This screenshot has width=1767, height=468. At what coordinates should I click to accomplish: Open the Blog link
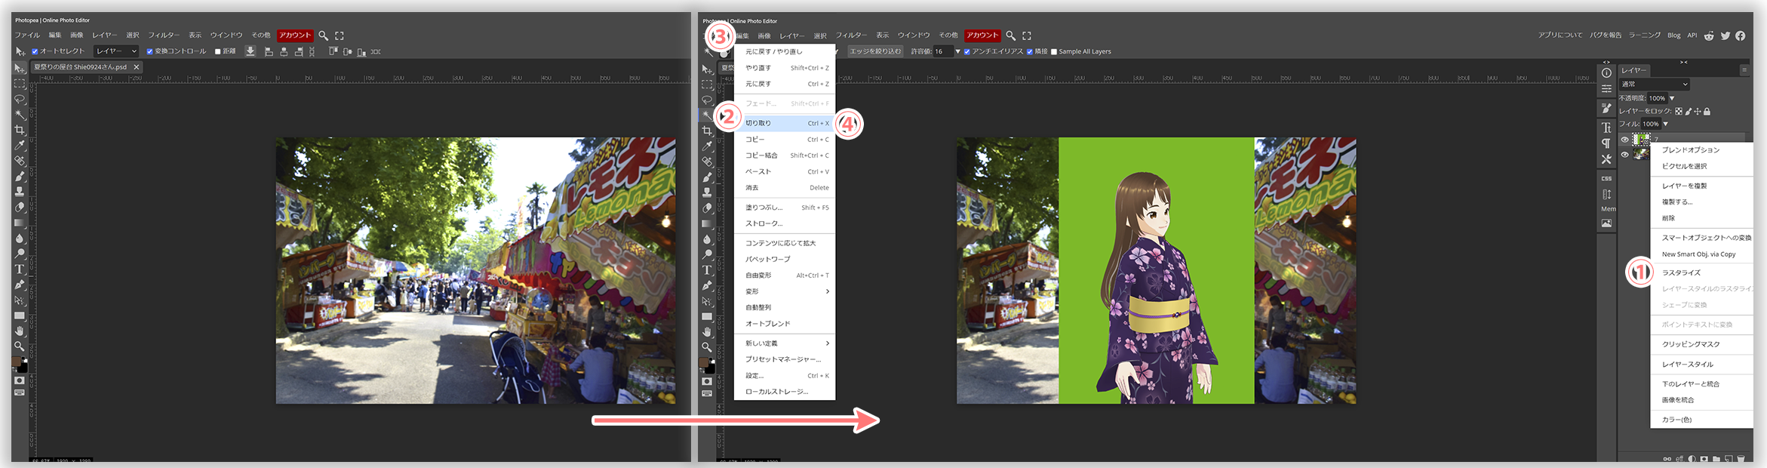pos(1673,35)
